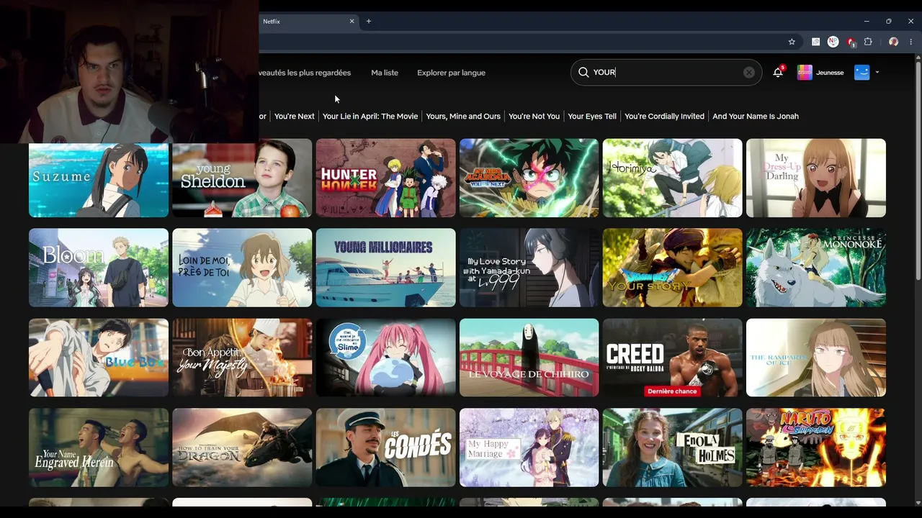This screenshot has height=518, width=922.
Task: Open the notifications bell
Action: click(778, 72)
